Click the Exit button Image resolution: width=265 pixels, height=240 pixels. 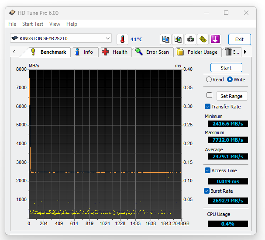(239, 39)
